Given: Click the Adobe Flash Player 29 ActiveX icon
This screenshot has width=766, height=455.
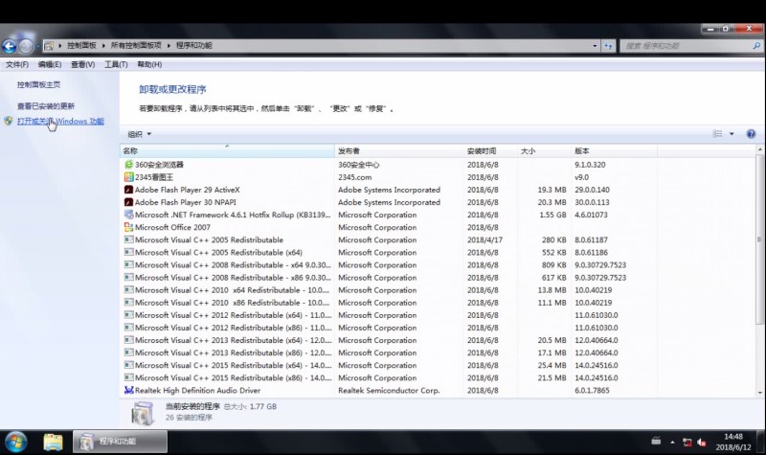Looking at the screenshot, I should point(128,190).
